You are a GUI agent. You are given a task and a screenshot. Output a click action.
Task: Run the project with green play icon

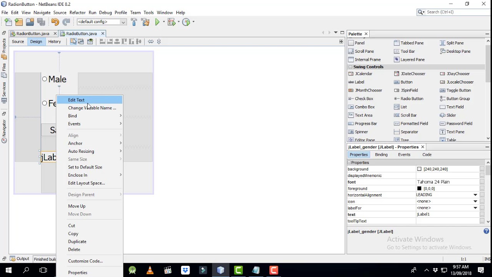[157, 22]
